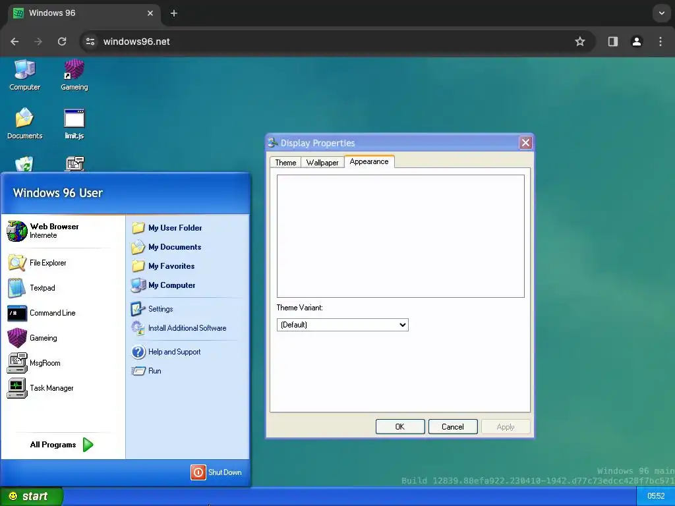Open the tab search dropdown arrow

click(x=662, y=13)
